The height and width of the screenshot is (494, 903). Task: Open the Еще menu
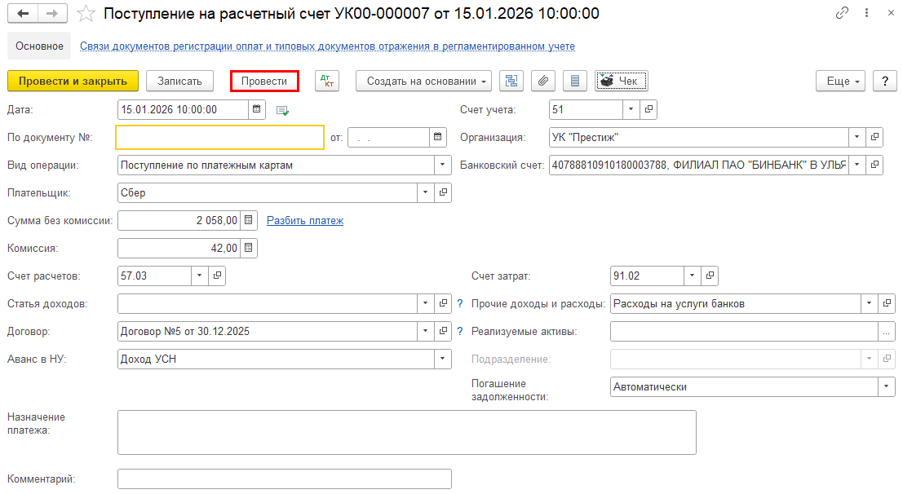pyautogui.click(x=839, y=81)
